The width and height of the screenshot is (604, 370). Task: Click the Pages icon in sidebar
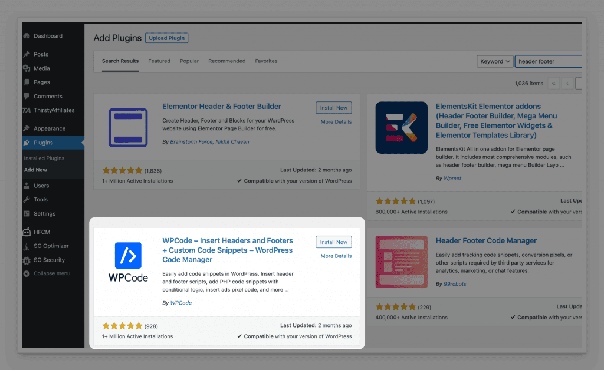[x=27, y=82]
